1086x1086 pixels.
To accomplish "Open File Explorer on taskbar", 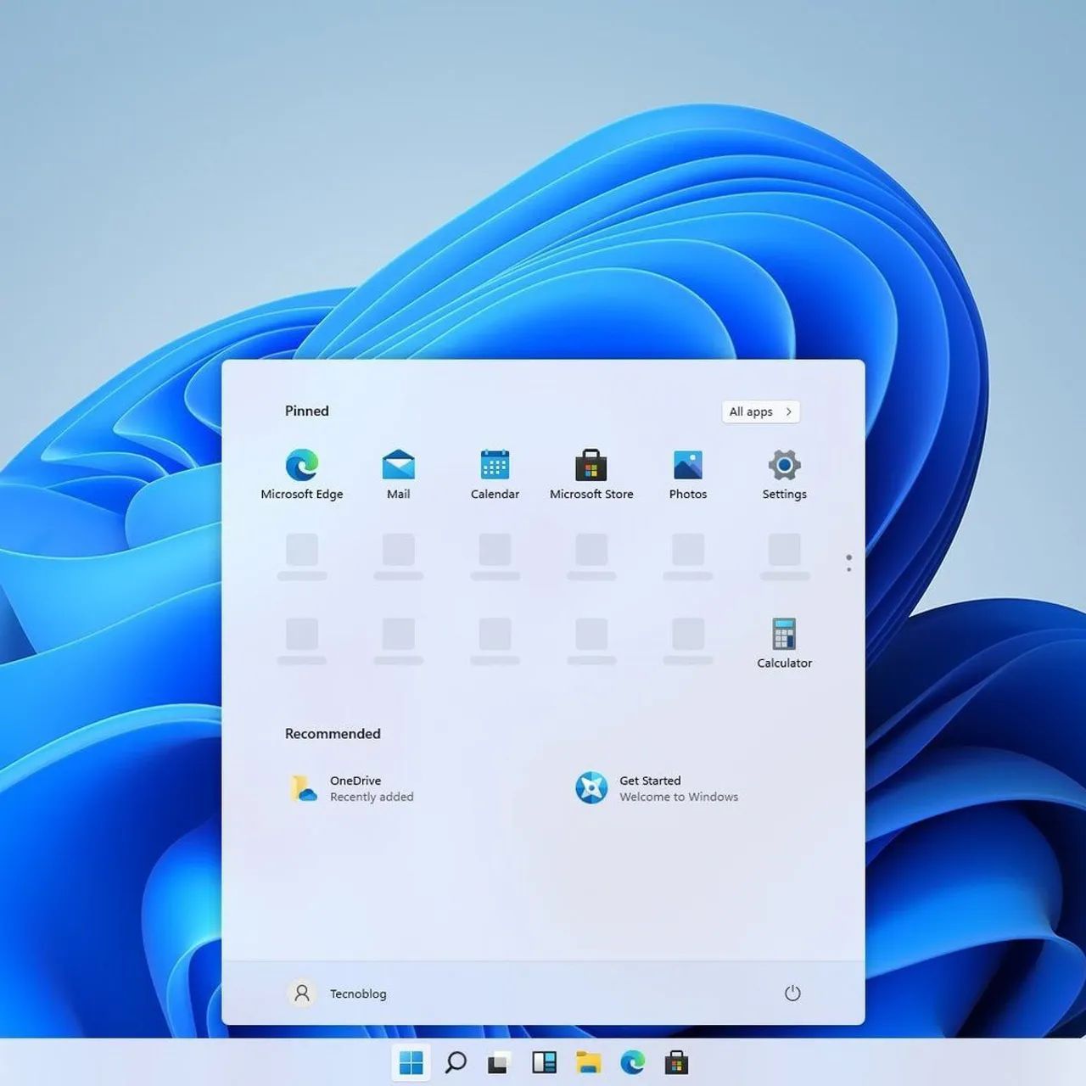I will pyautogui.click(x=588, y=1062).
